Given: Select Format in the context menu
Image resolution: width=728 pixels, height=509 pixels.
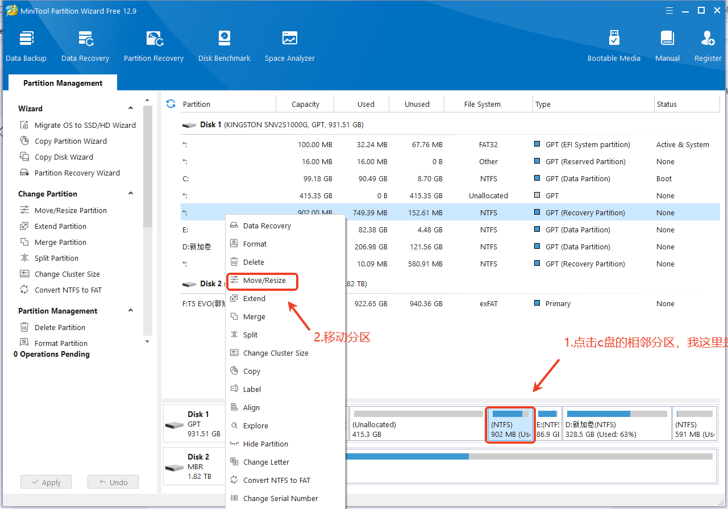Looking at the screenshot, I should coord(285,244).
